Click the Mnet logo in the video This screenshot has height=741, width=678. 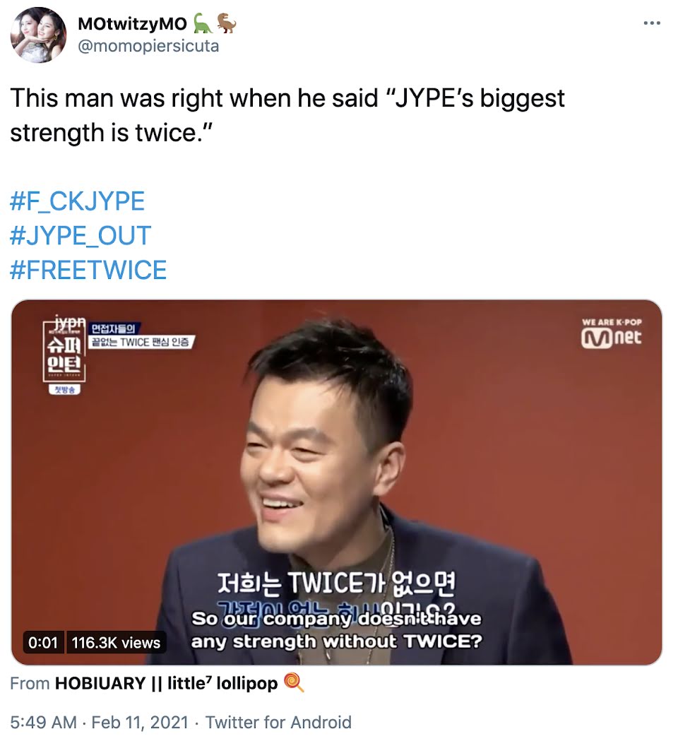[x=612, y=334]
